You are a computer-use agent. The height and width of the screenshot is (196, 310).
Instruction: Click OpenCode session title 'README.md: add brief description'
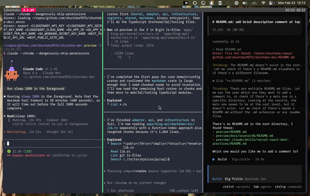tap(256, 22)
